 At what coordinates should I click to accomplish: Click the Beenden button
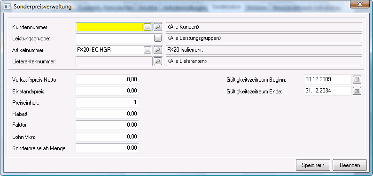(x=350, y=165)
